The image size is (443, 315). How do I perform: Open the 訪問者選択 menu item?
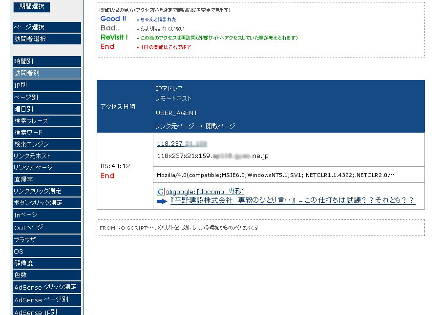pos(47,39)
